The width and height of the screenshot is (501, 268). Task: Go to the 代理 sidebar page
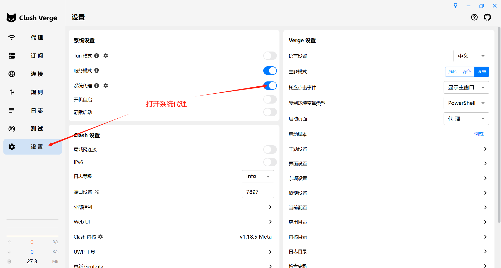(33, 37)
